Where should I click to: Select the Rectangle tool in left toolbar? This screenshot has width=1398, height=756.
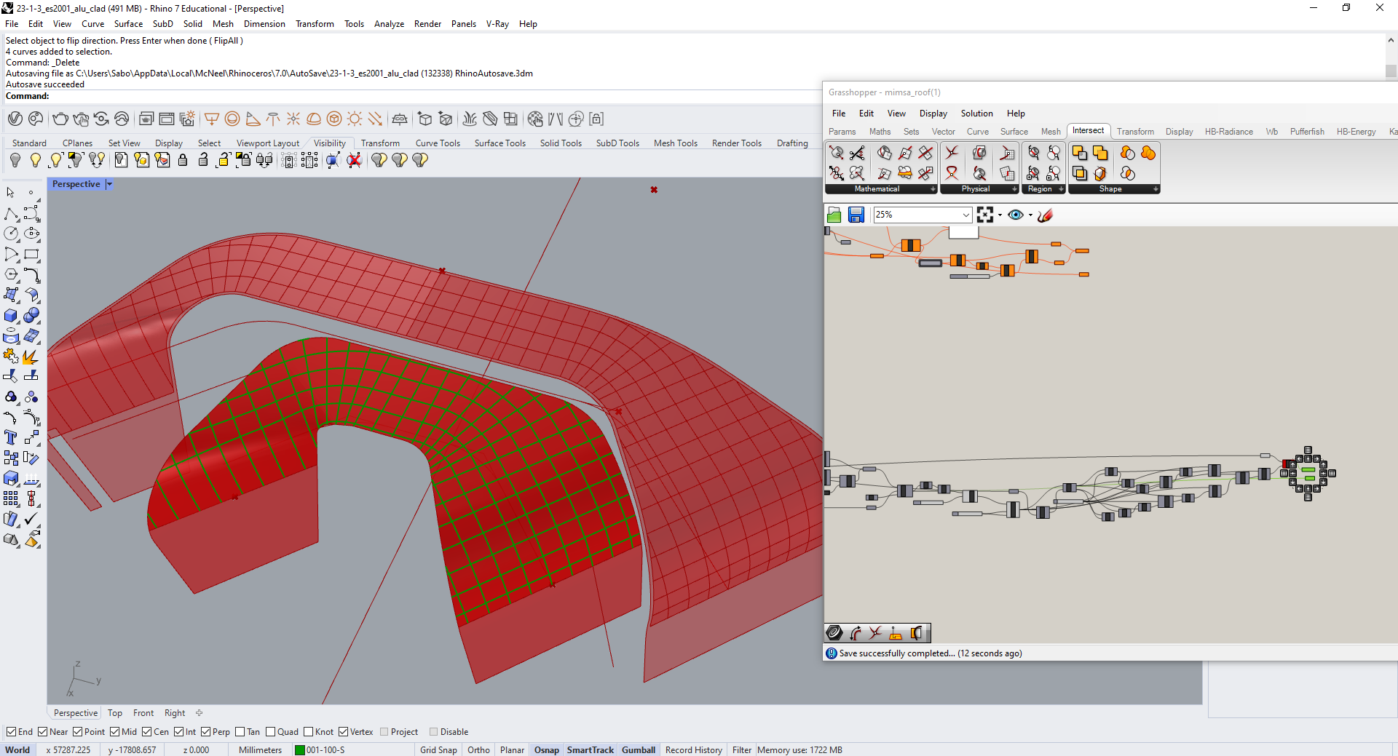tap(31, 254)
